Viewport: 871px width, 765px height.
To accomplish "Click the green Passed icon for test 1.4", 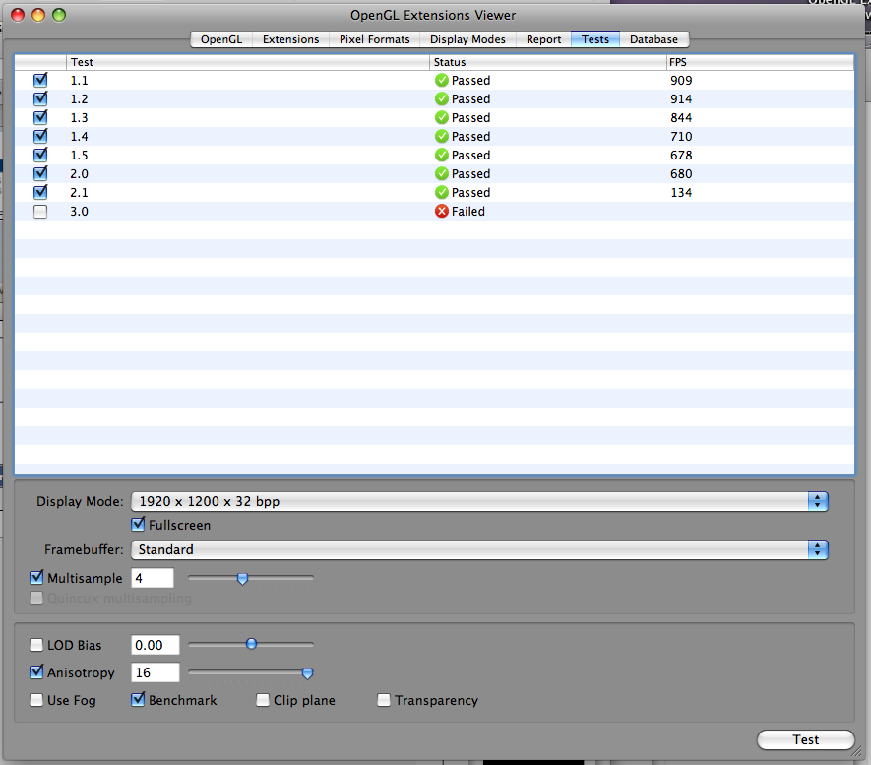I will (442, 136).
